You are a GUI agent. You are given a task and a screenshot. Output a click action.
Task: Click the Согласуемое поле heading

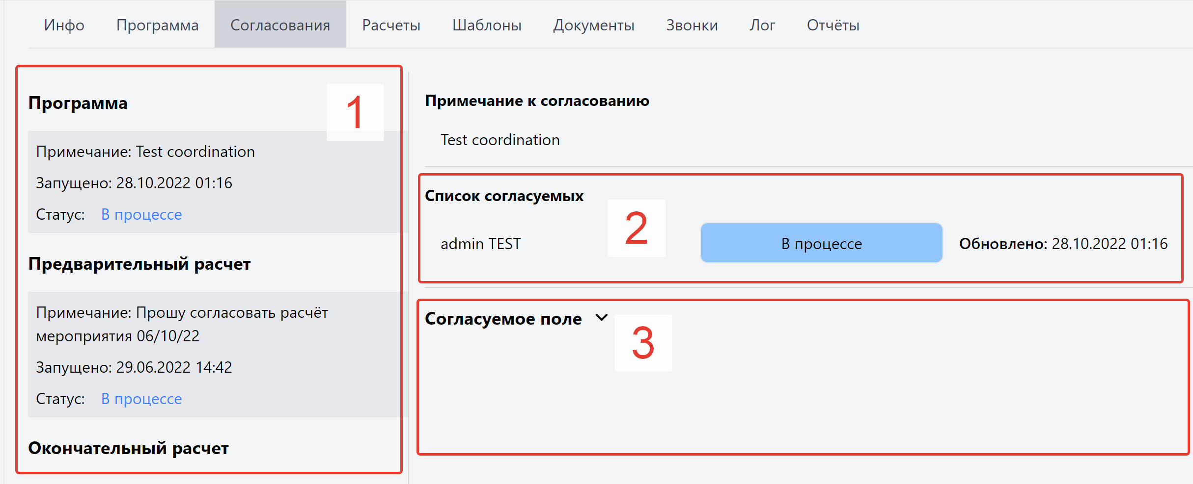[503, 319]
